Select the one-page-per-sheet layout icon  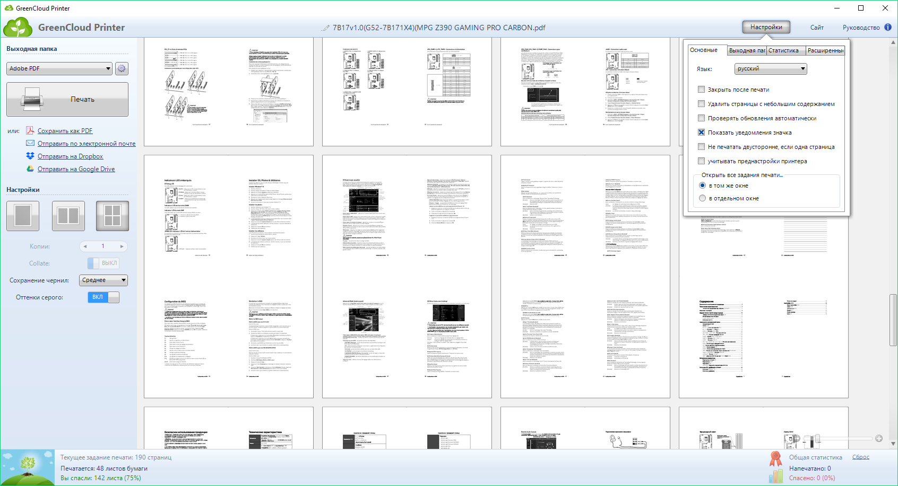point(23,216)
